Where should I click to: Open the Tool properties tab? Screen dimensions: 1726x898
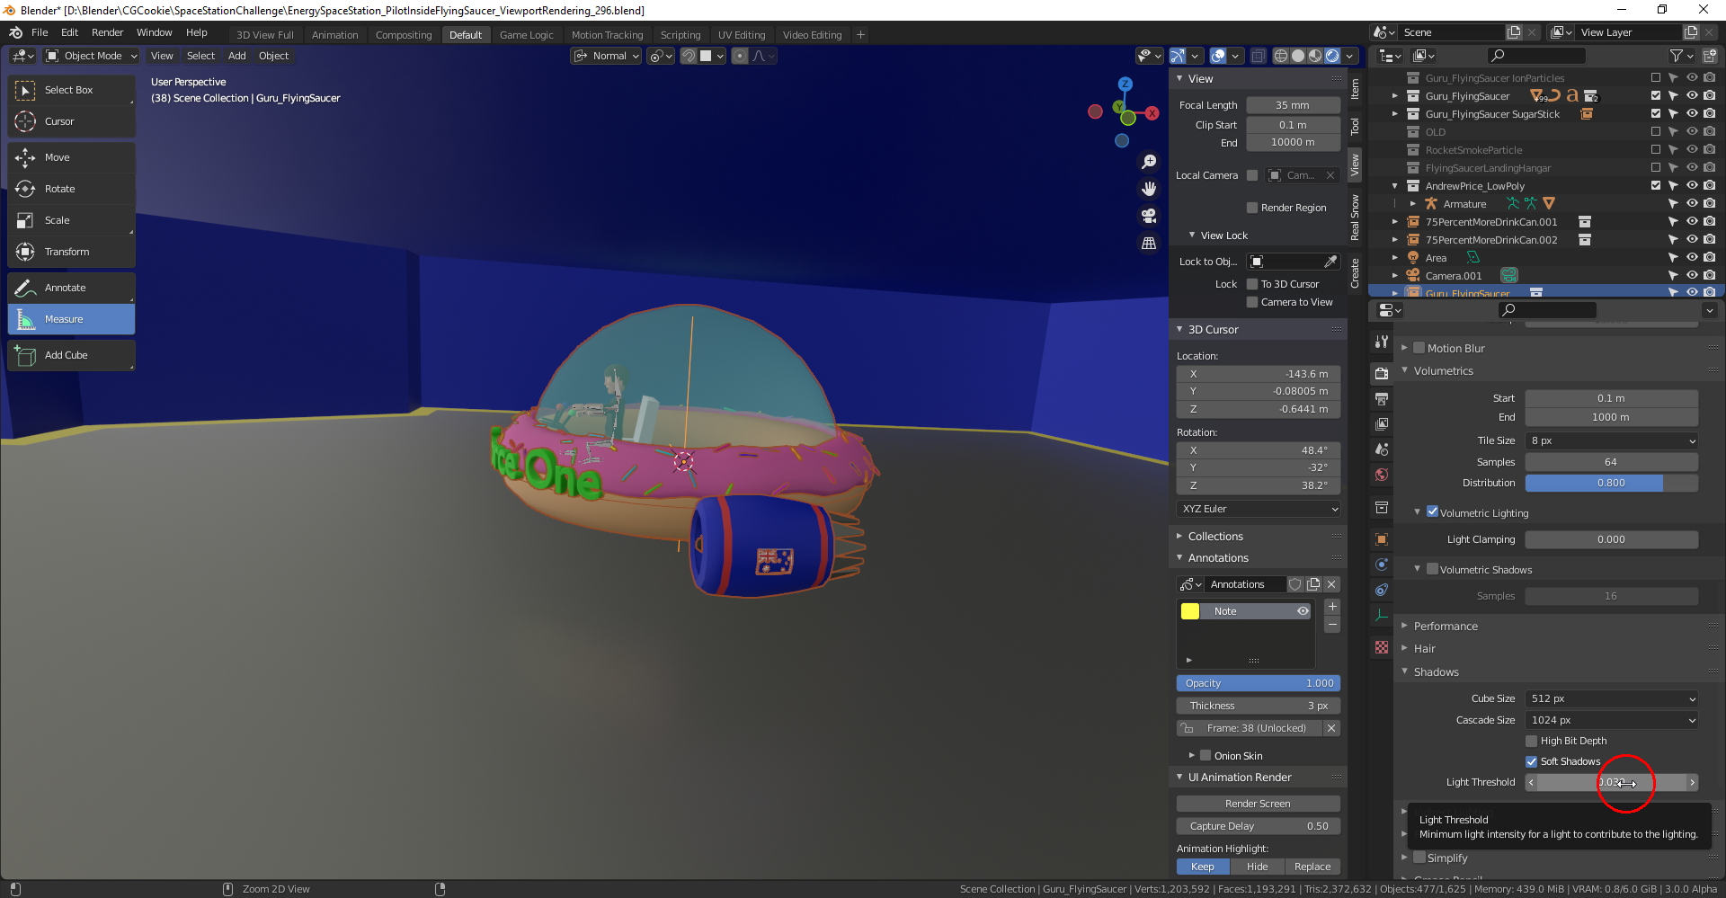coord(1382,342)
